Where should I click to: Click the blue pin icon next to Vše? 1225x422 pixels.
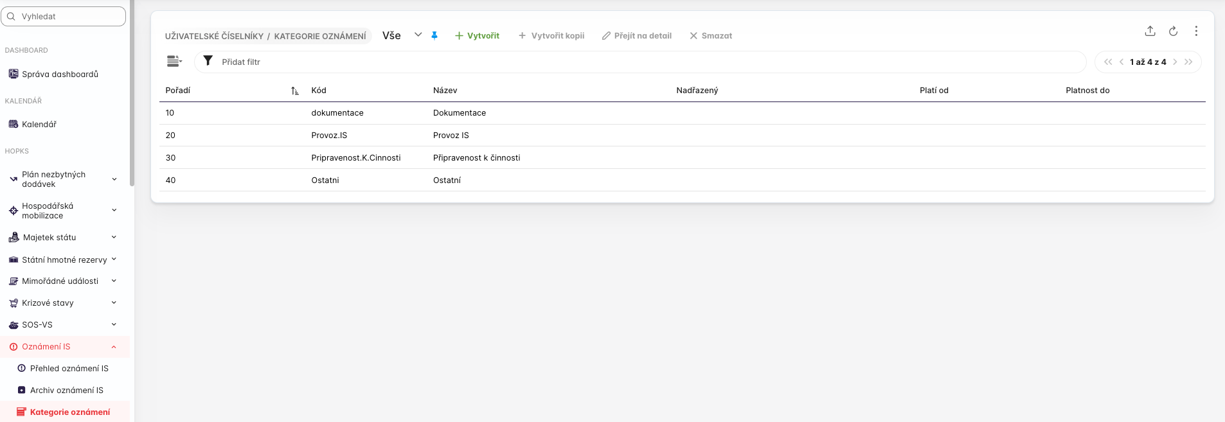434,36
